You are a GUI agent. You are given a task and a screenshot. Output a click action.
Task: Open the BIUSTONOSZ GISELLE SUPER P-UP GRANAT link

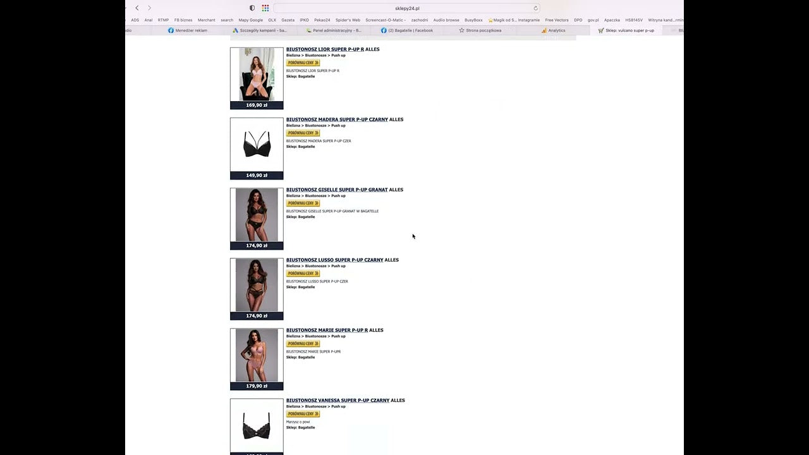coord(337,190)
